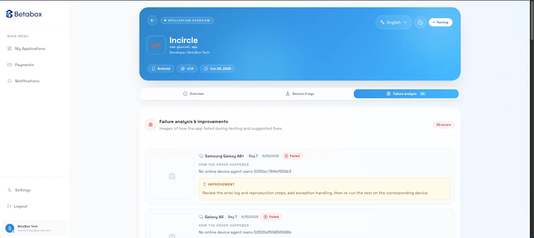
Task: Click the Android platform chip
Action: pyautogui.click(x=161, y=69)
